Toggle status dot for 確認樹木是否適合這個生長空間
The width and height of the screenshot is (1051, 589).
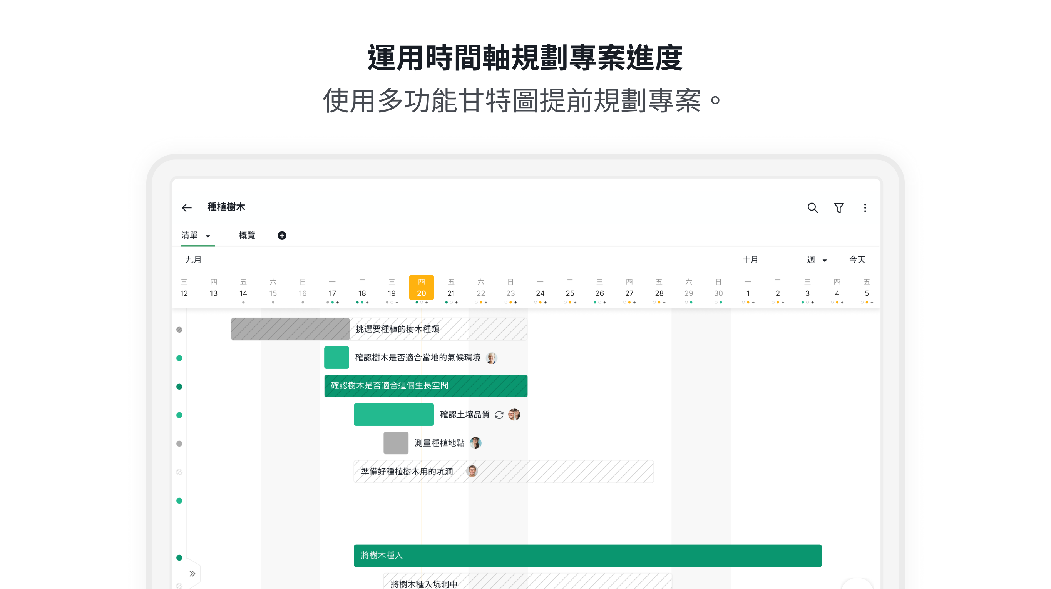(x=179, y=387)
